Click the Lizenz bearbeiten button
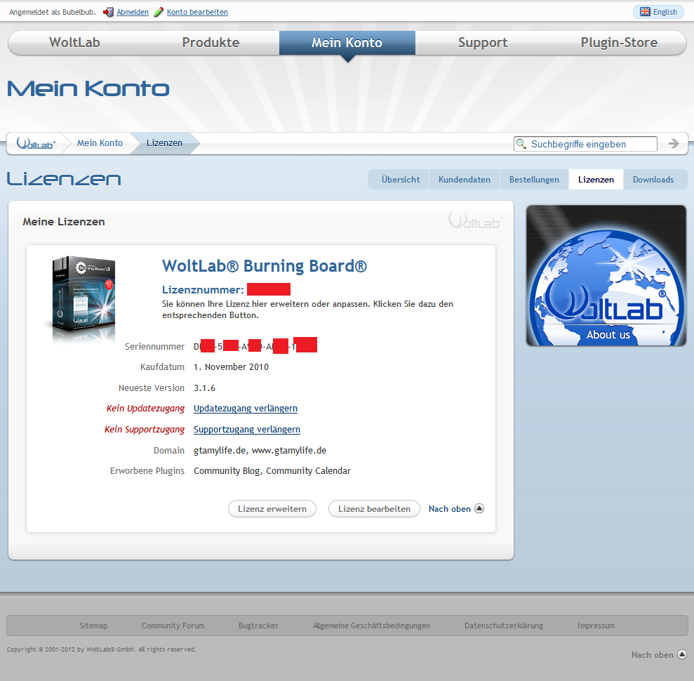The width and height of the screenshot is (694, 681). point(374,509)
